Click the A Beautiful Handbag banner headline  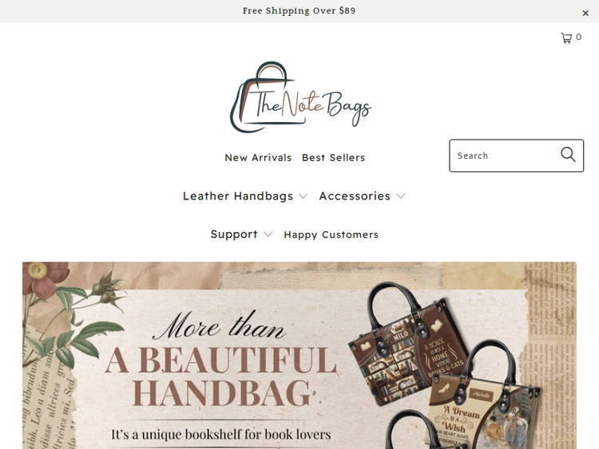220,376
